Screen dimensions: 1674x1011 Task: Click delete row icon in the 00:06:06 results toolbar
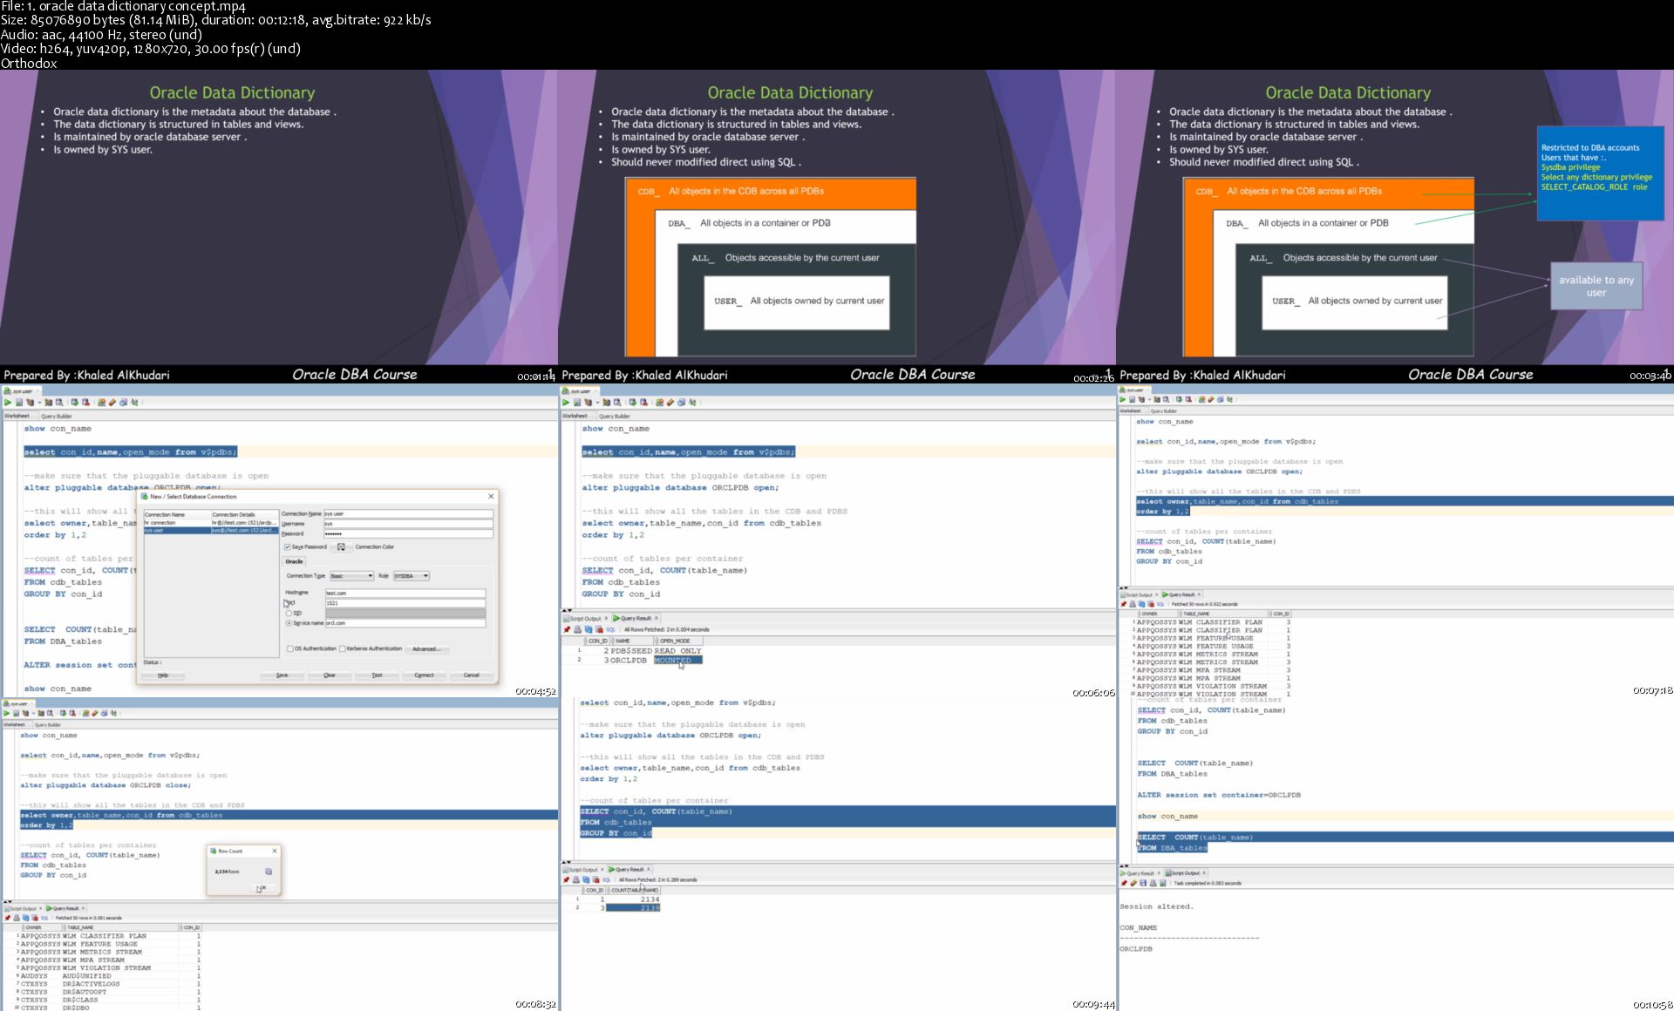[x=599, y=629]
